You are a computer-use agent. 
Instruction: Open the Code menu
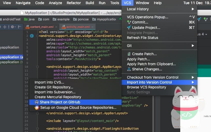click(x=40, y=3)
